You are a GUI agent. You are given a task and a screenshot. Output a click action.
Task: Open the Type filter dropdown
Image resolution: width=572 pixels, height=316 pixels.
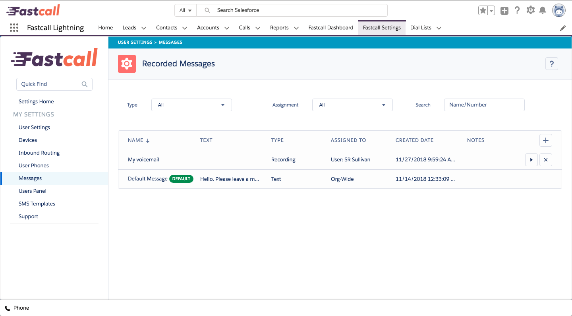click(x=191, y=105)
